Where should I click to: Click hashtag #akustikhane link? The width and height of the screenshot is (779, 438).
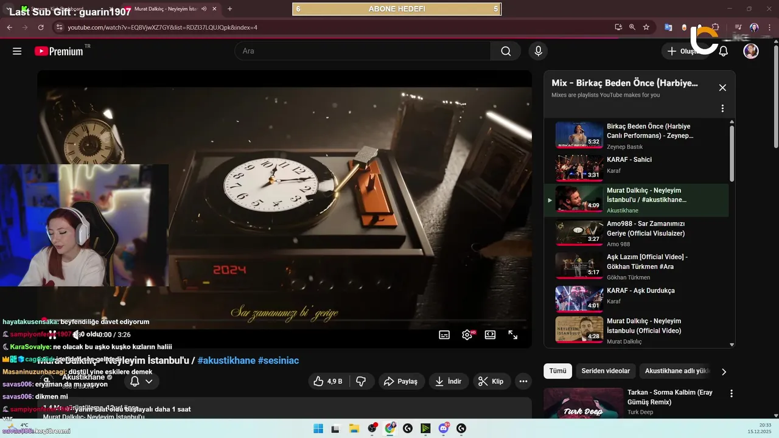tap(226, 361)
